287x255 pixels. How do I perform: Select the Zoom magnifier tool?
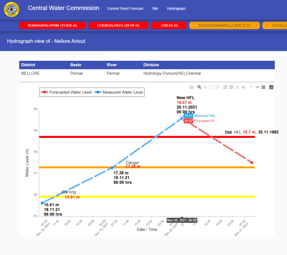coord(199,87)
